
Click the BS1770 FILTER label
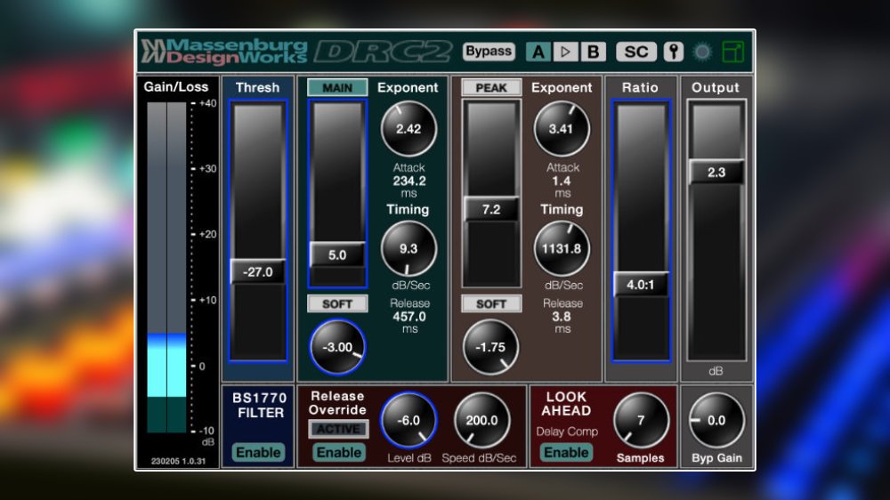pos(261,405)
